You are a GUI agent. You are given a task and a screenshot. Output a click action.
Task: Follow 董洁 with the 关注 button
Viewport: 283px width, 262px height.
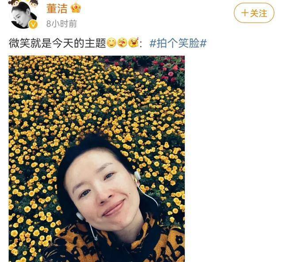pyautogui.click(x=254, y=13)
